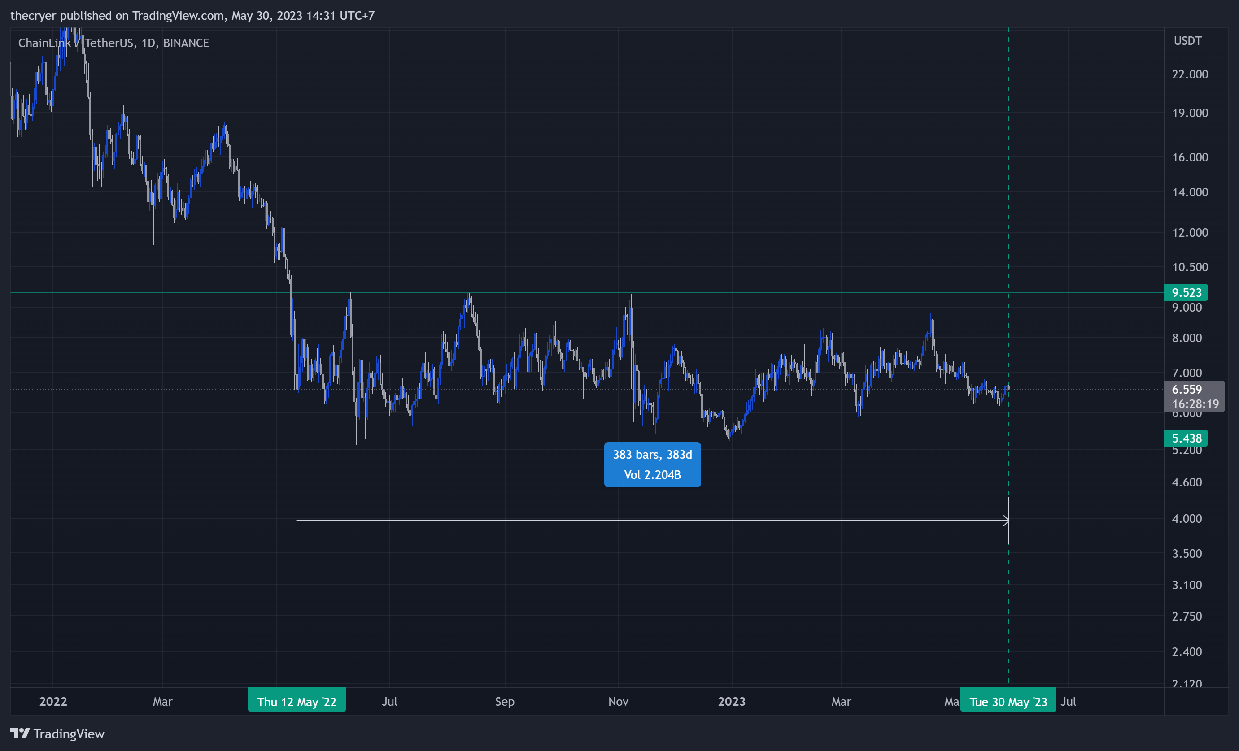Click the 4.600 price axis label
This screenshot has height=751, width=1239.
click(x=1187, y=482)
